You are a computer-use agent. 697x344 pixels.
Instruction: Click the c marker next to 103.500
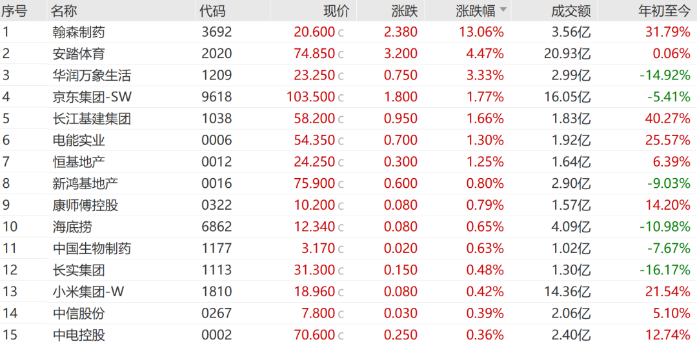(341, 97)
